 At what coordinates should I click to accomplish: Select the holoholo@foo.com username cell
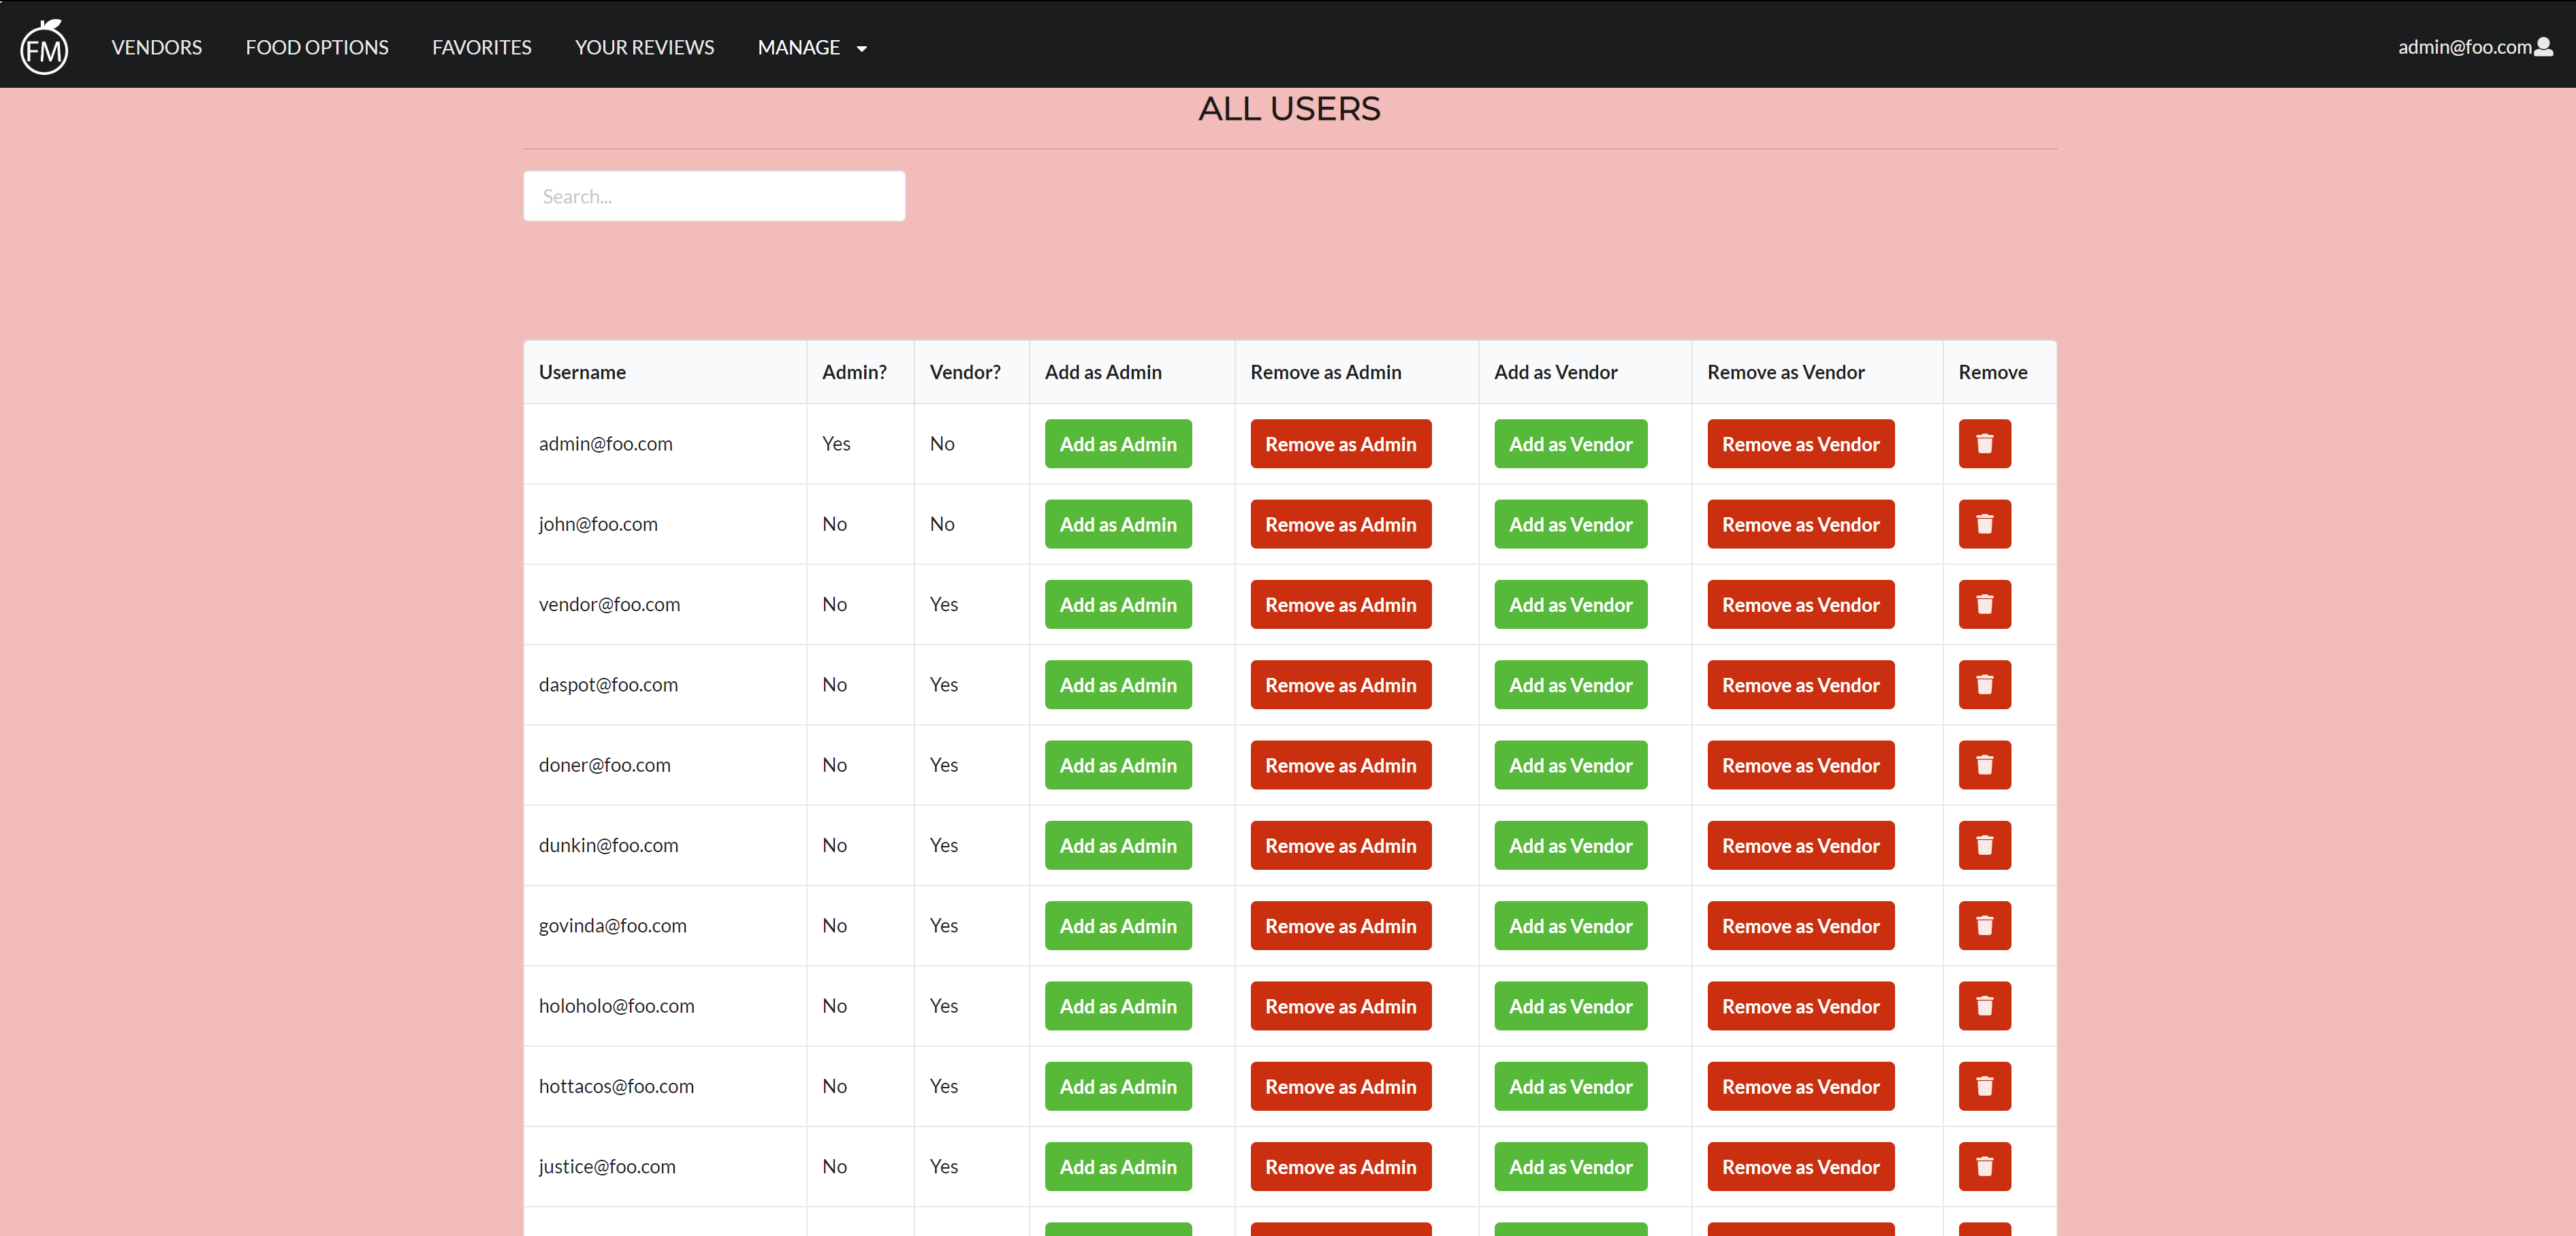(665, 1006)
